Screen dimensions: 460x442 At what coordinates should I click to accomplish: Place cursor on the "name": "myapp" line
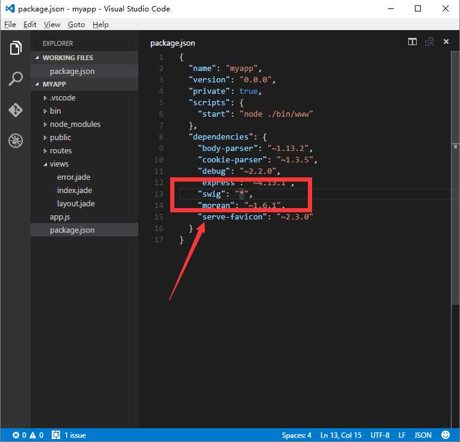tap(225, 69)
